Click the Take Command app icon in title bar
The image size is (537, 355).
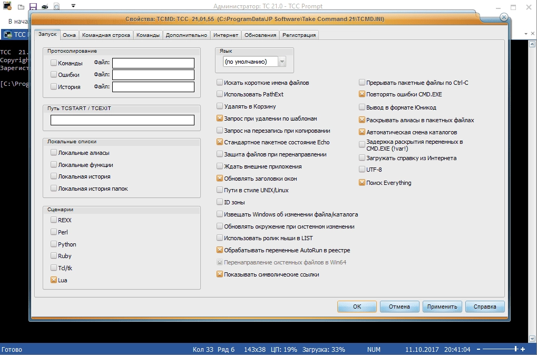pos(7,6)
